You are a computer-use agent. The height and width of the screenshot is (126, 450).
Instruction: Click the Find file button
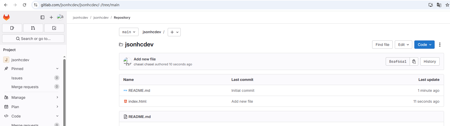[x=382, y=45]
